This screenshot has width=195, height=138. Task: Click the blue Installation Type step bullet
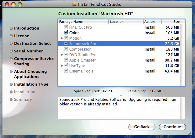tap(11, 84)
